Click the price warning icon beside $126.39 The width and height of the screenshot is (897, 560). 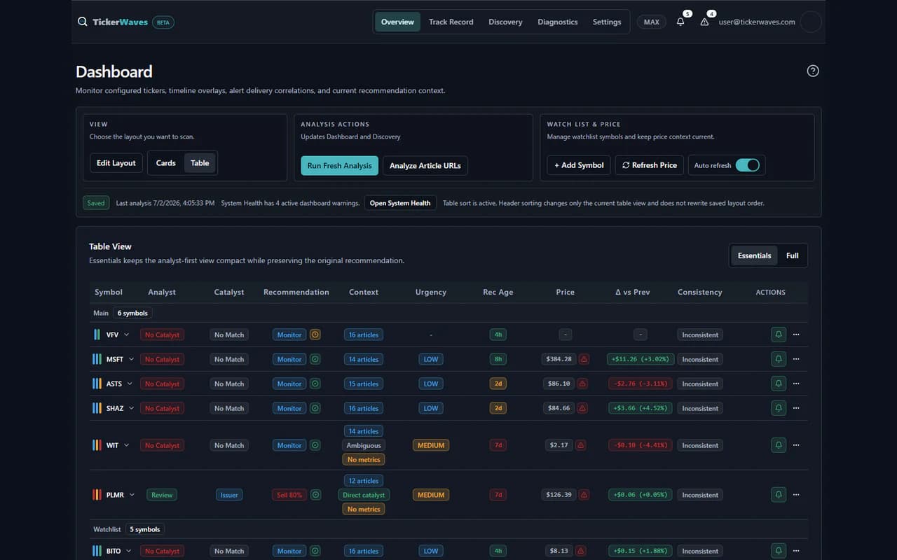[x=584, y=495]
